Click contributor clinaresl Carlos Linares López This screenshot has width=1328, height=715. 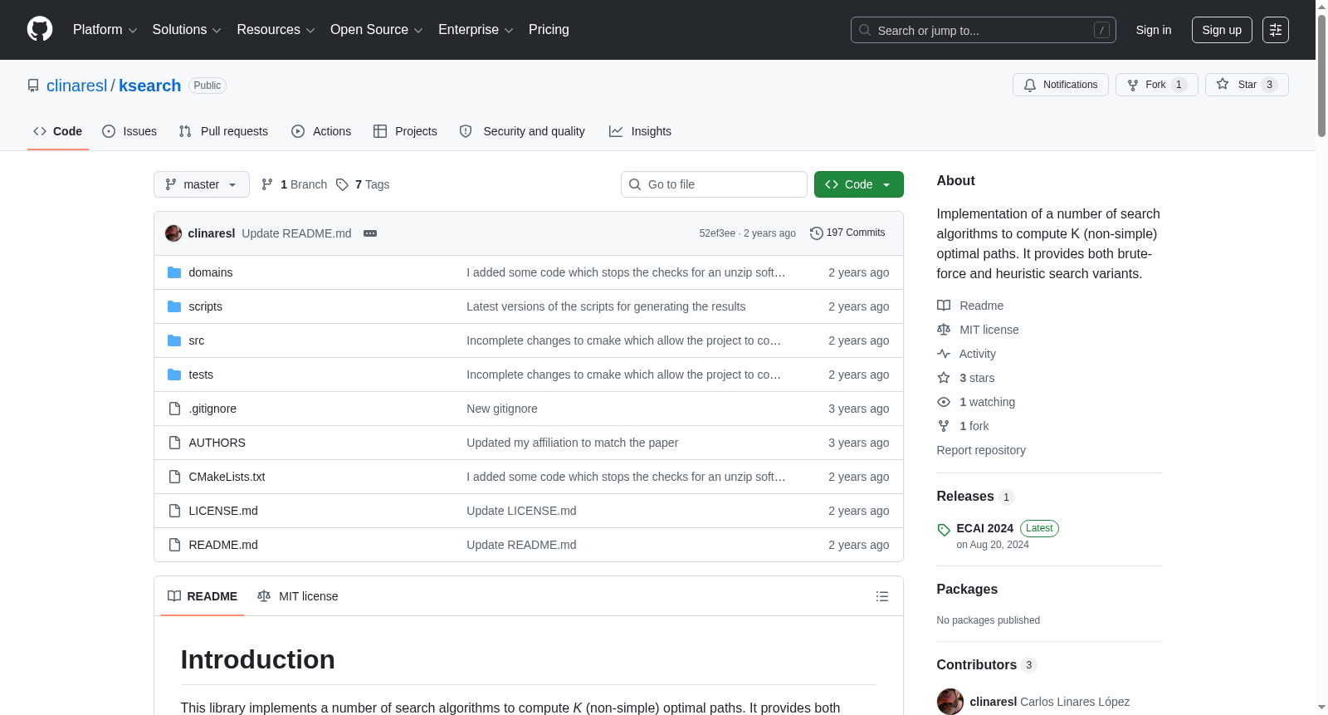coord(1033,702)
